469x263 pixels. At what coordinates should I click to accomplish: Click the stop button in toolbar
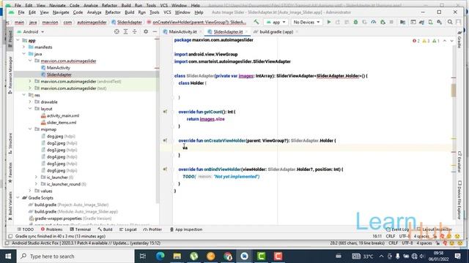[391, 22]
